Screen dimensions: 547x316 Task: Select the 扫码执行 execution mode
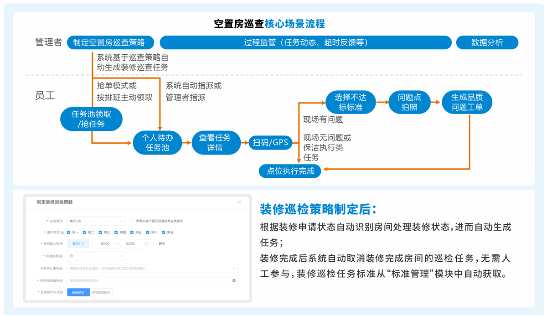pyautogui.click(x=78, y=292)
